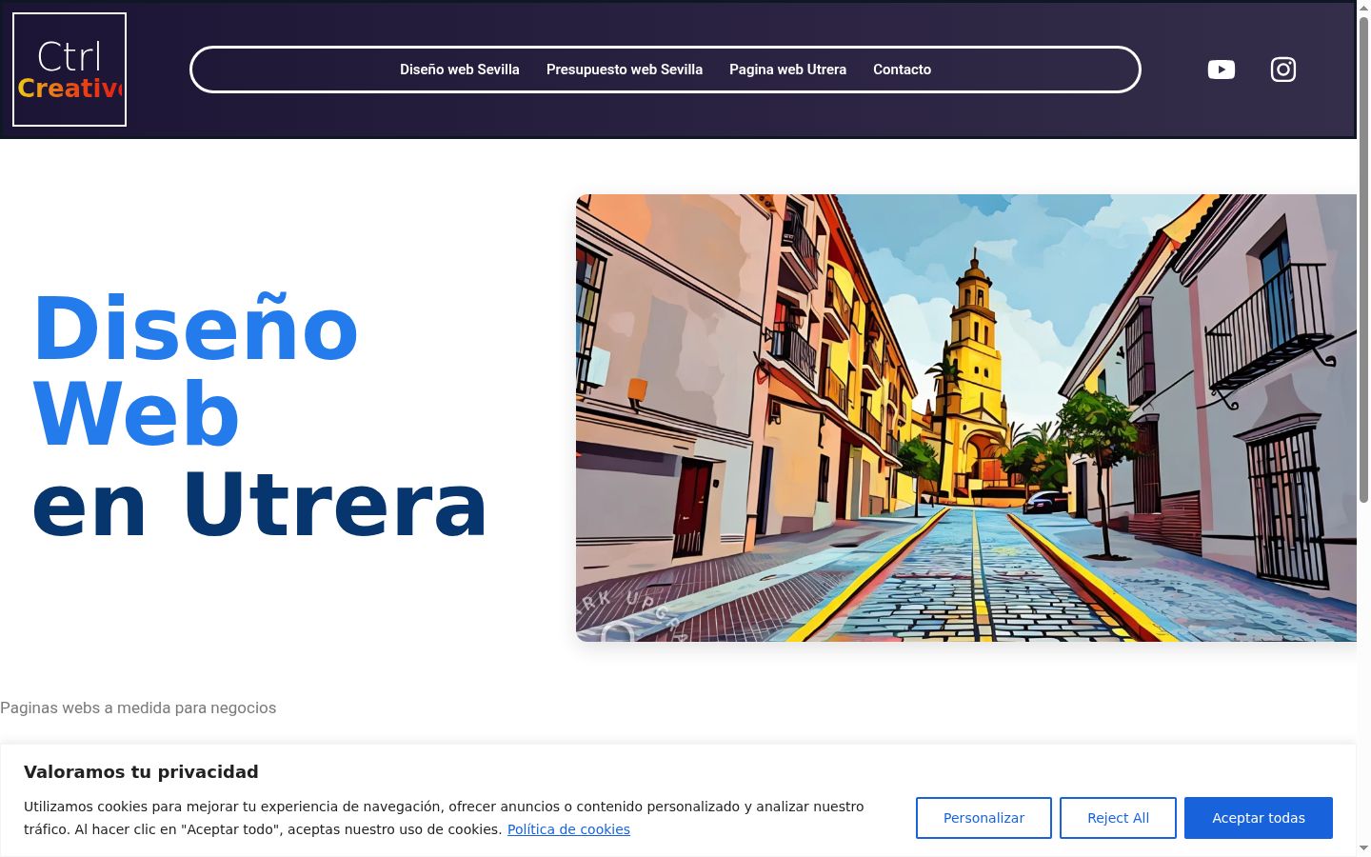The height and width of the screenshot is (857, 1371).
Task: Click the "Valoramos tu privacidad" title
Action: (x=141, y=771)
